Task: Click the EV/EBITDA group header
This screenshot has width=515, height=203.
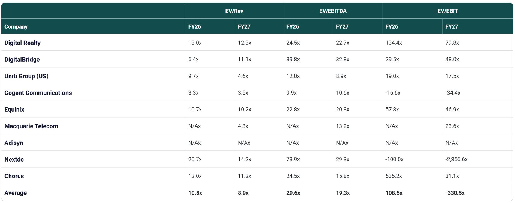Action: tap(333, 11)
